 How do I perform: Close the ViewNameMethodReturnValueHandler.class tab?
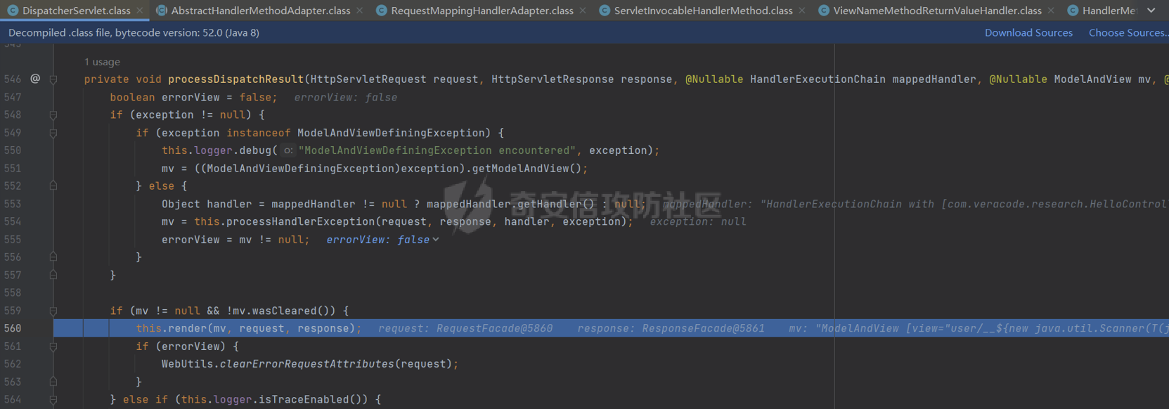click(x=1051, y=11)
